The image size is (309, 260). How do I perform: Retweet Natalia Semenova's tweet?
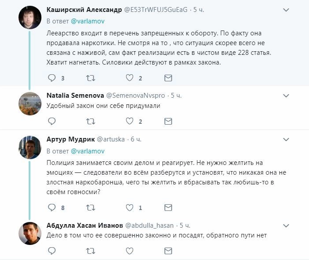coord(90,121)
